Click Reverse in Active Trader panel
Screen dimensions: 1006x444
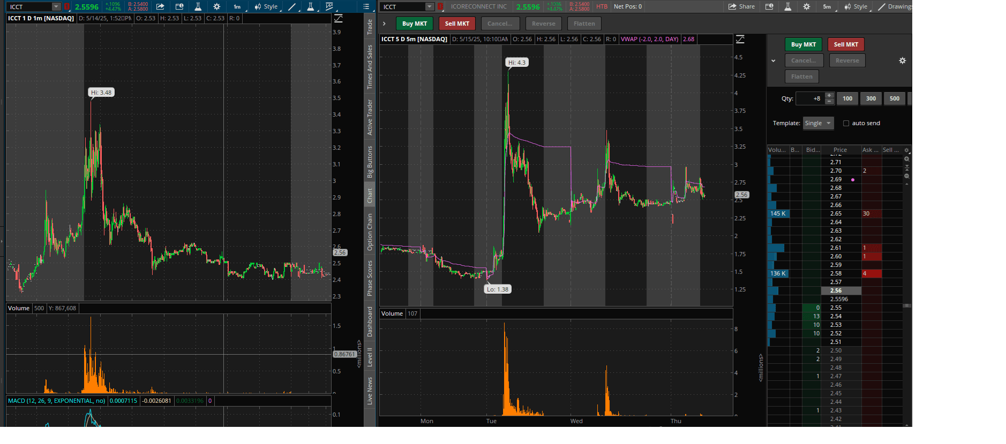click(x=847, y=60)
